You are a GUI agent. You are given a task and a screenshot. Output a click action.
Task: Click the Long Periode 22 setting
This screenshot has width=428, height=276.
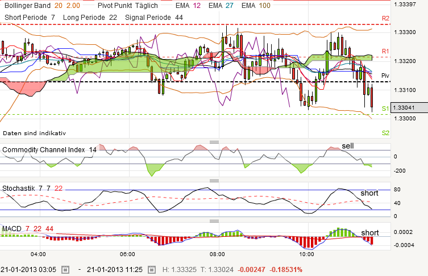[x=90, y=18]
